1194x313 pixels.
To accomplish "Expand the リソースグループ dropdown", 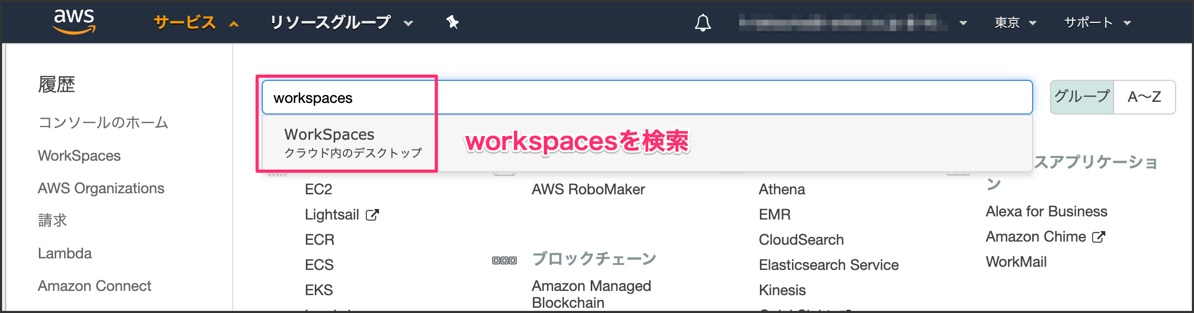I will 341,23.
